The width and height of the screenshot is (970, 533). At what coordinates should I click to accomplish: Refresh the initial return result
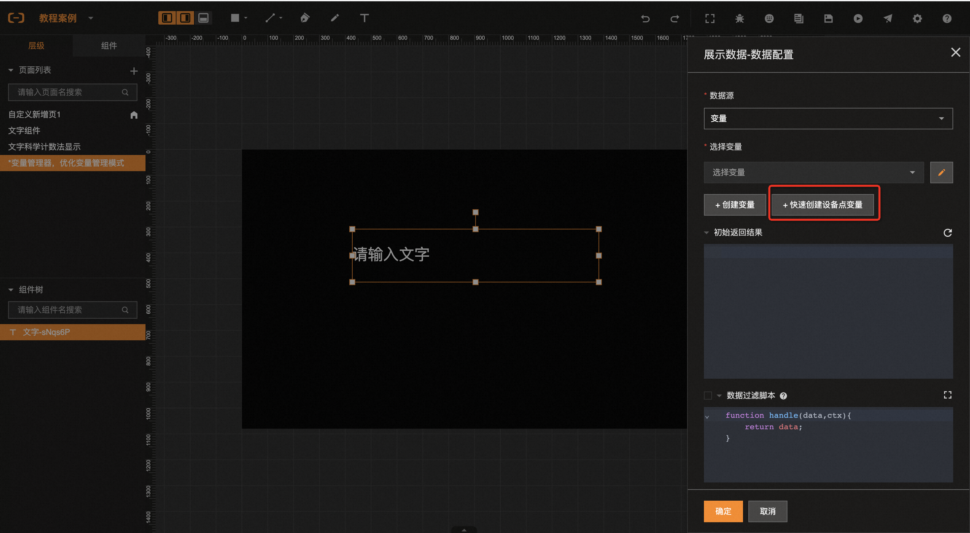coord(947,233)
